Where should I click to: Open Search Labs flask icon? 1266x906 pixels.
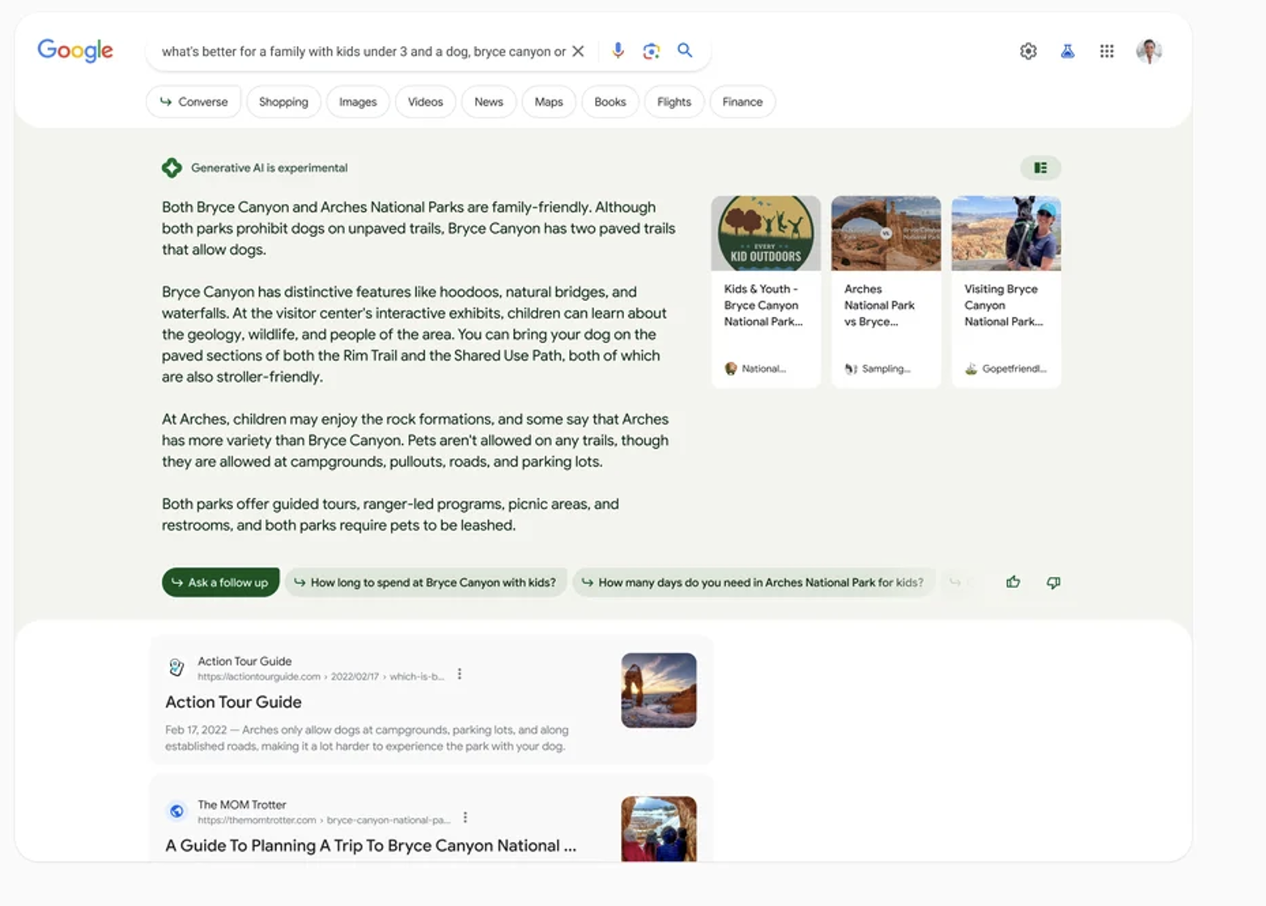point(1068,51)
